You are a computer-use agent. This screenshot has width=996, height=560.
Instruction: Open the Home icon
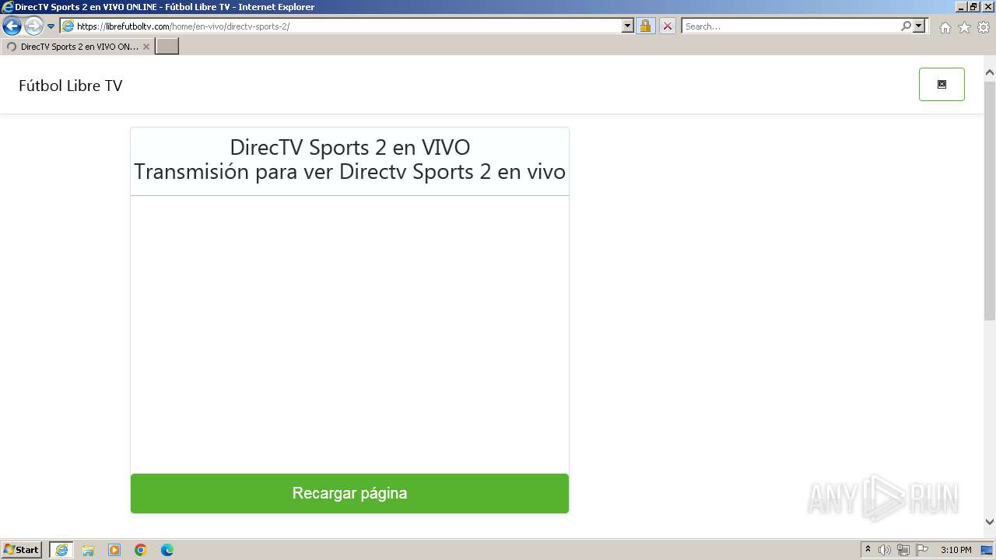click(x=945, y=27)
